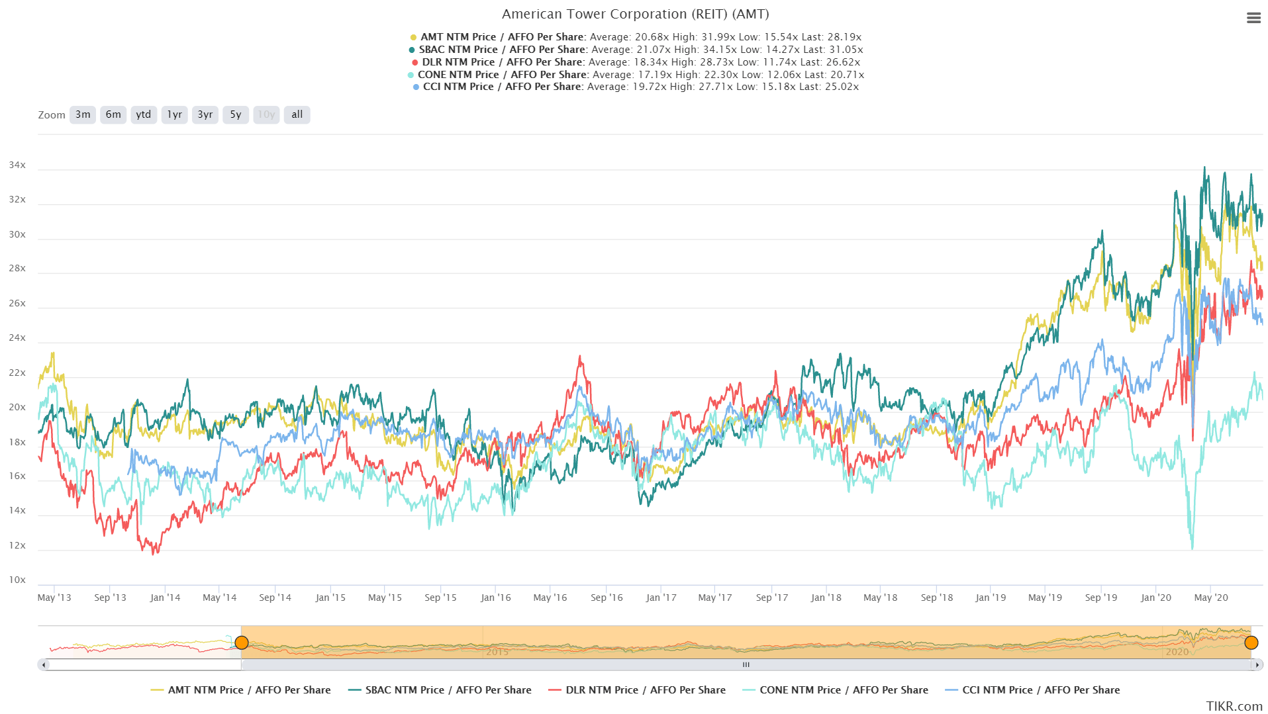Viewport: 1268px width, 714px height.
Task: Toggle AMT series in bottom legend
Action: [241, 690]
